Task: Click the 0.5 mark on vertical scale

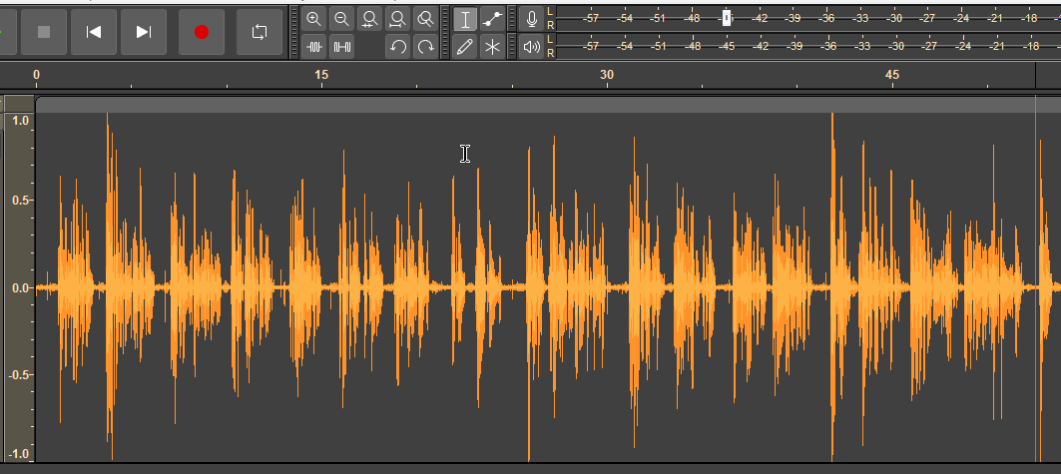Action: click(x=21, y=201)
